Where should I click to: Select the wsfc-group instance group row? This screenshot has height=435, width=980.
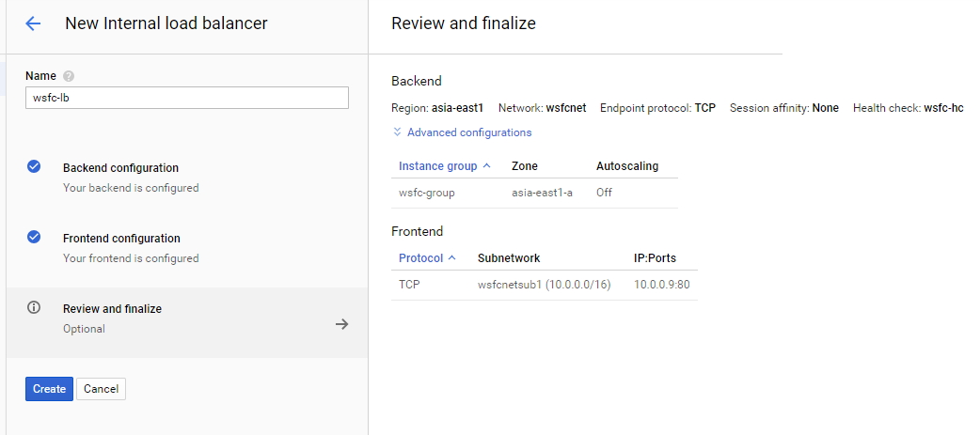[x=426, y=193]
